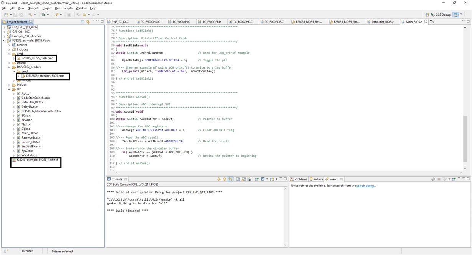Close the Main_BIOS.c editor tab
Viewport: 472px width, 255px height.
pos(425,22)
